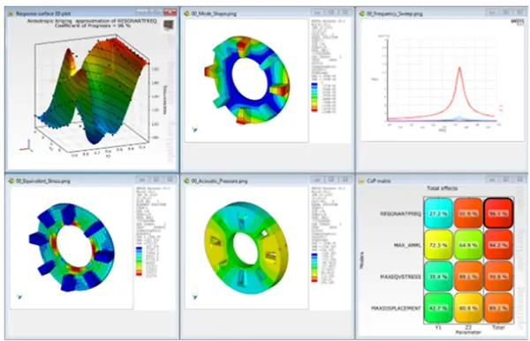Screen dimensions: 530x341
Task: Click the CoP matrix window title icon
Action: click(362, 181)
